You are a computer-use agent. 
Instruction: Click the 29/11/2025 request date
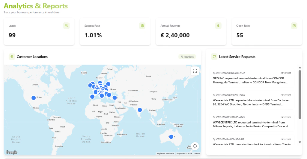[286, 139]
